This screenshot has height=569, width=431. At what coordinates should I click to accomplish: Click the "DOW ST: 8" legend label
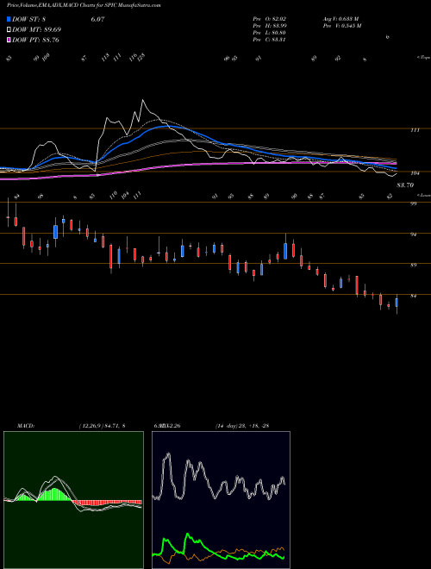click(30, 19)
